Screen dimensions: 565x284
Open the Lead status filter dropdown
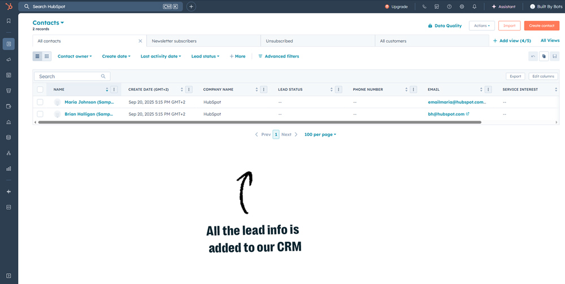click(206, 56)
